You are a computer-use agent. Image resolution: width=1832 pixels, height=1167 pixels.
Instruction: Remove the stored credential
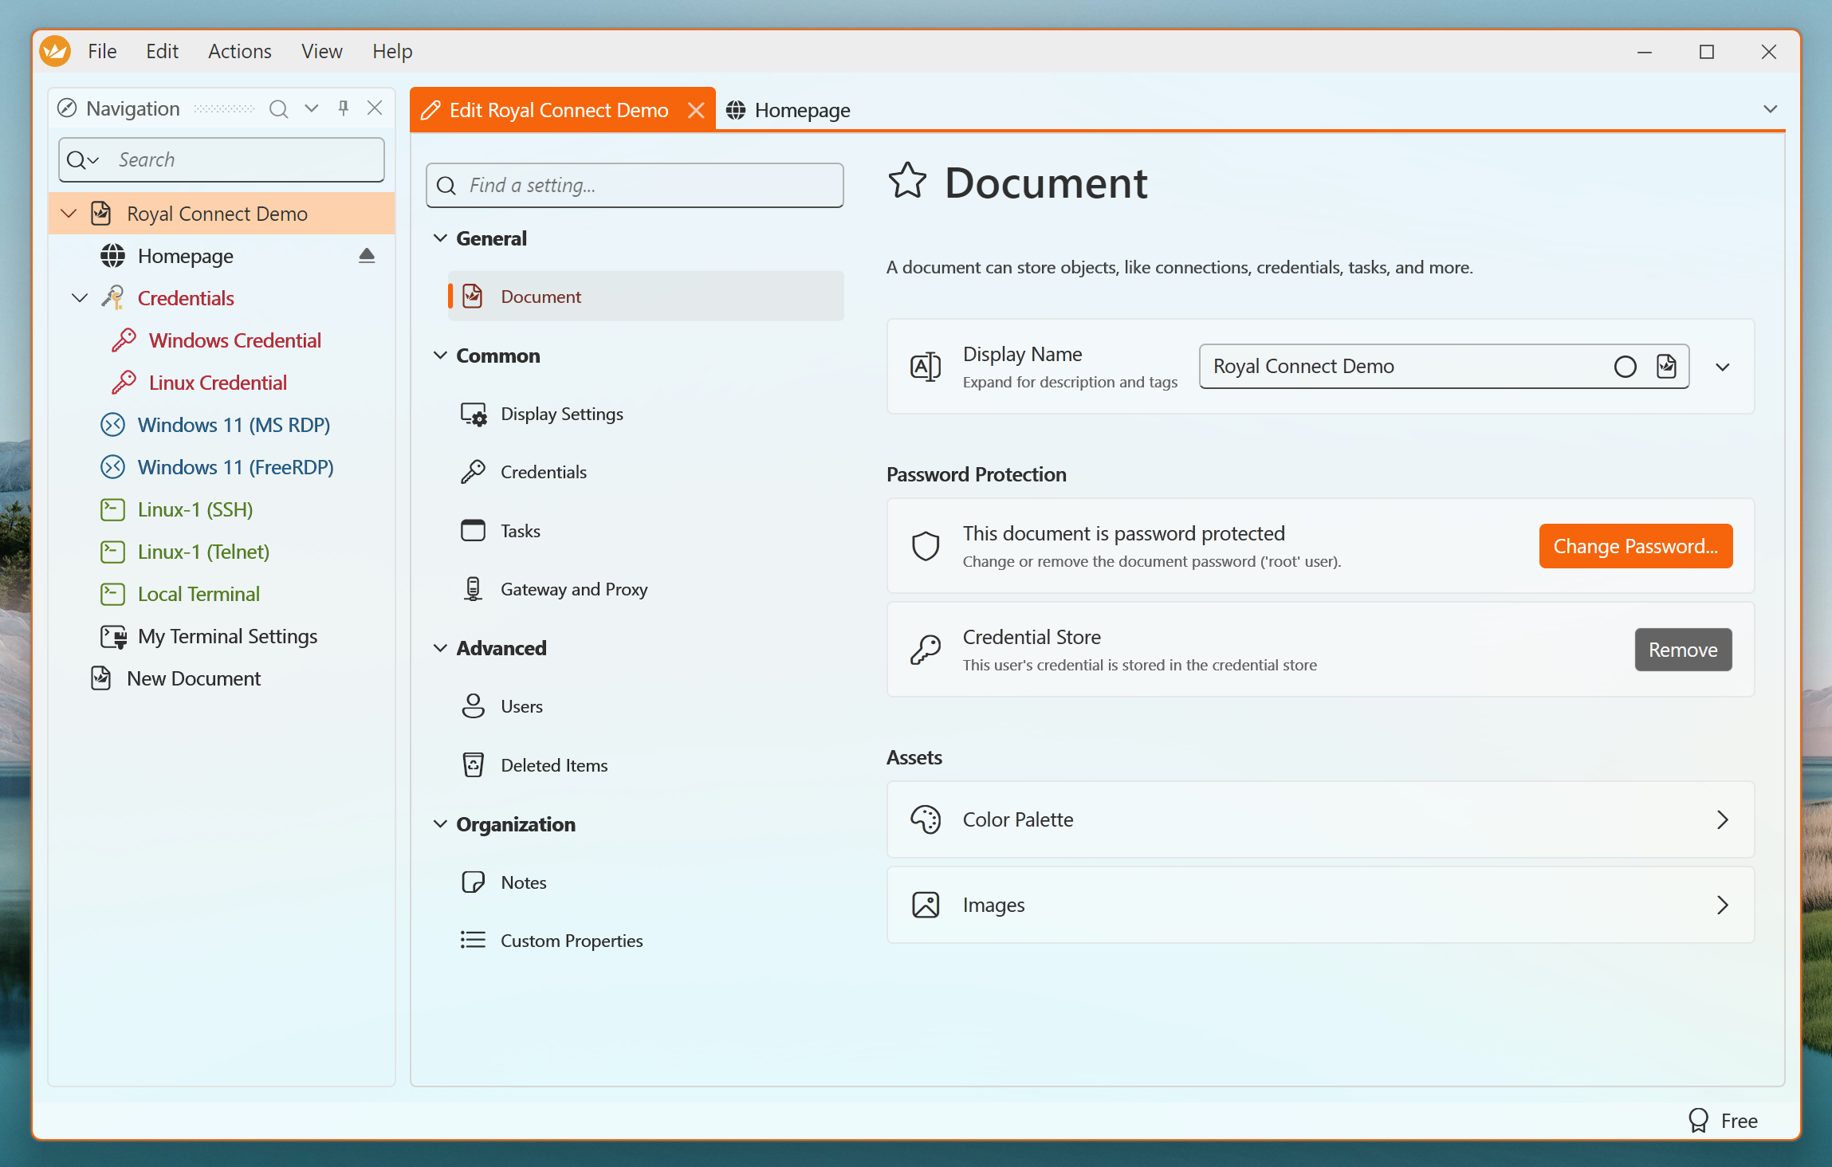[x=1683, y=650]
